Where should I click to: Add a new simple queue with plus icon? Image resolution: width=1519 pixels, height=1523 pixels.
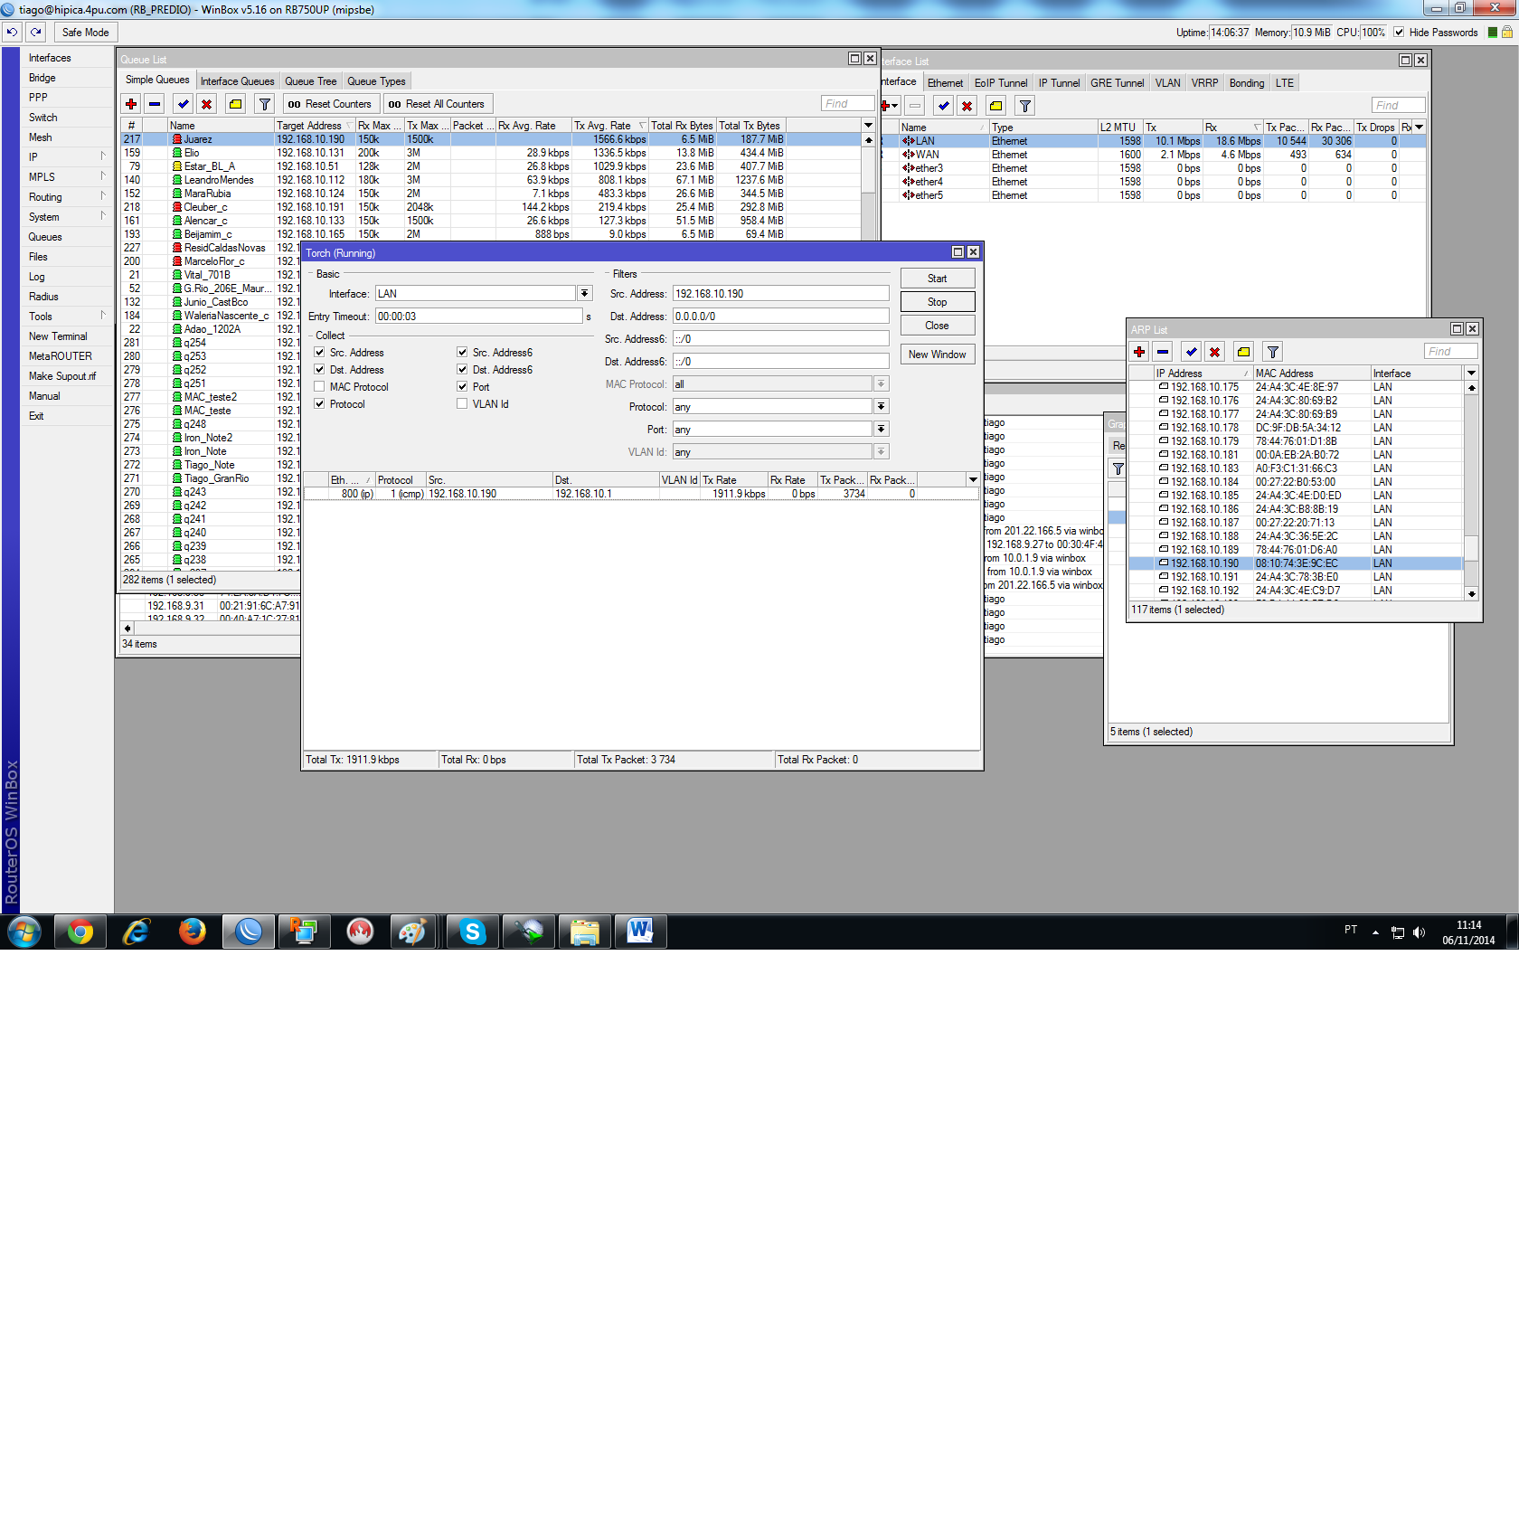[x=131, y=104]
